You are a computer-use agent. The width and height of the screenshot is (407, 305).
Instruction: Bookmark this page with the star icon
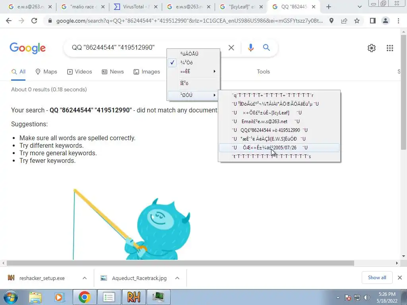pos(357,21)
